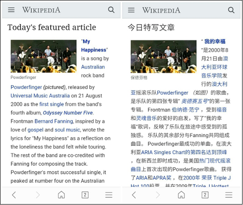Tap forward arrow on left browser bar
The image size is (243, 205).
[x=38, y=195]
